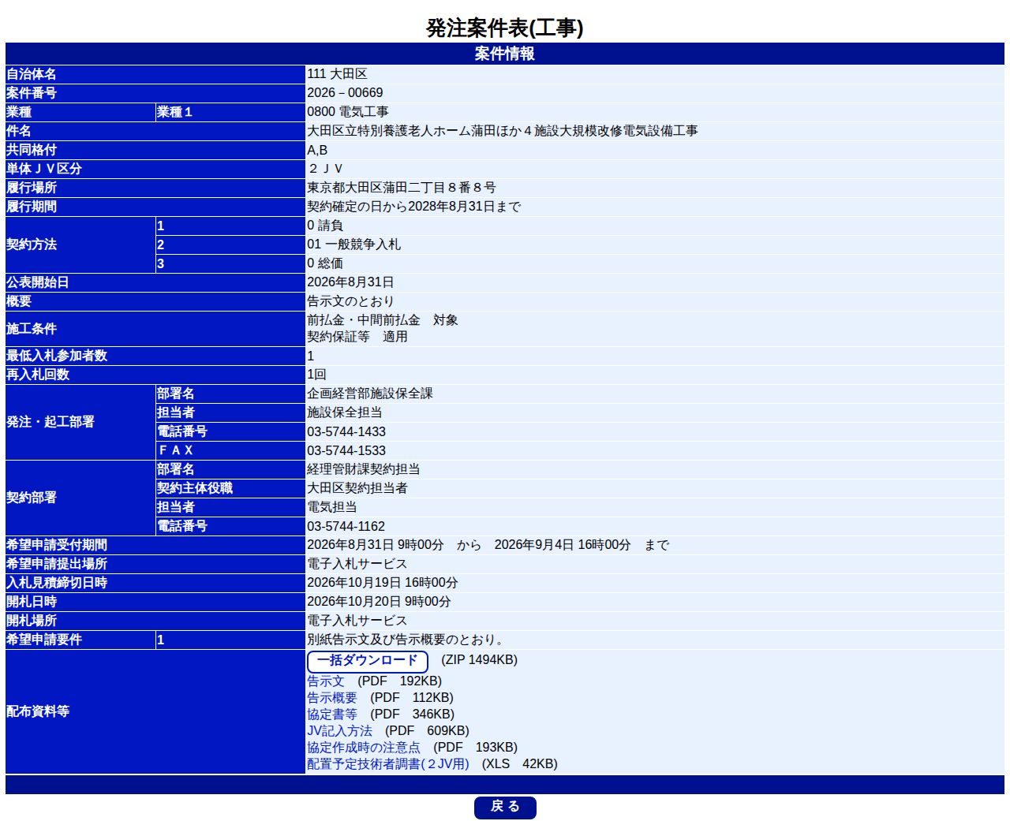Screen dimensions: 1010x821
Task: Click the 入札見積締切日時 label
Action: click(57, 583)
